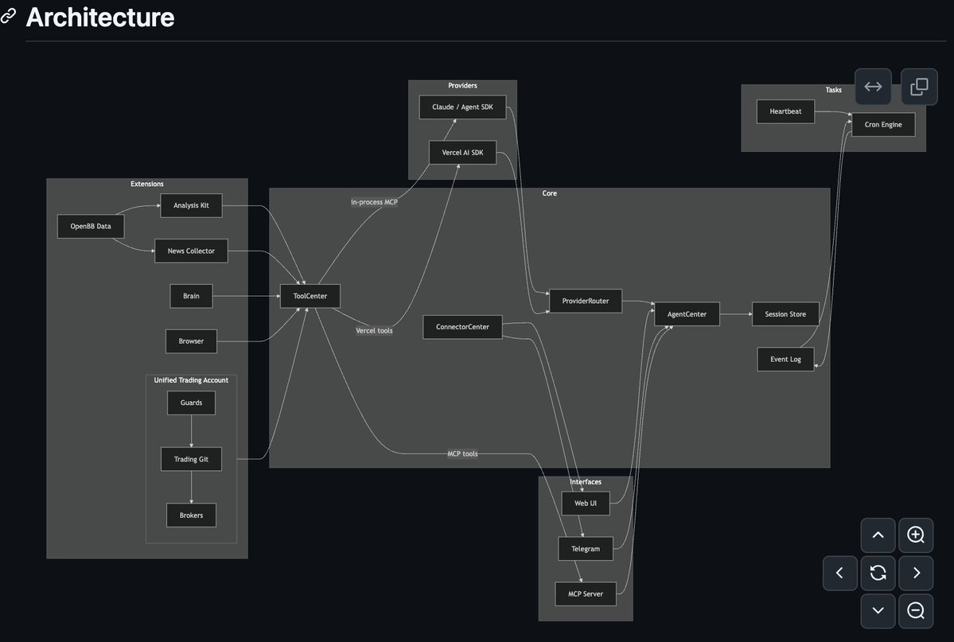
Task: Select the ProviderRouter node
Action: [585, 302]
